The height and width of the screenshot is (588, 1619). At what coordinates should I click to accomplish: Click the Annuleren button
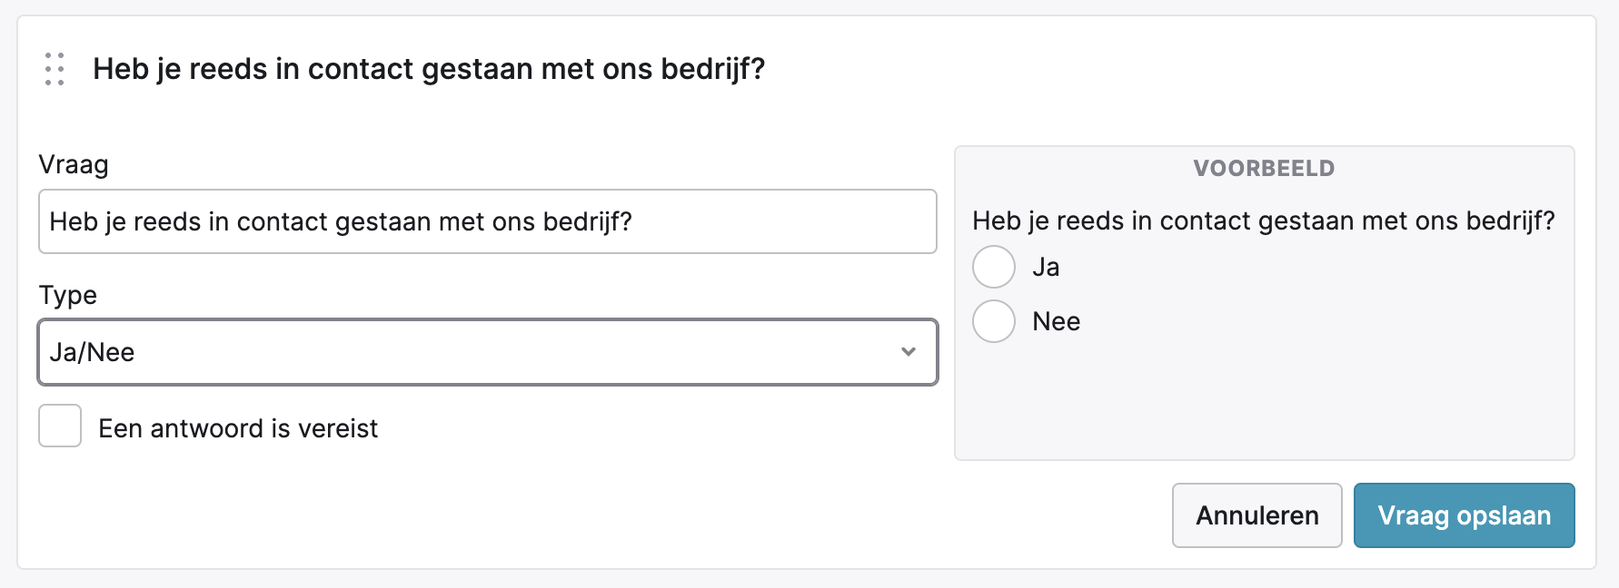pyautogui.click(x=1256, y=515)
